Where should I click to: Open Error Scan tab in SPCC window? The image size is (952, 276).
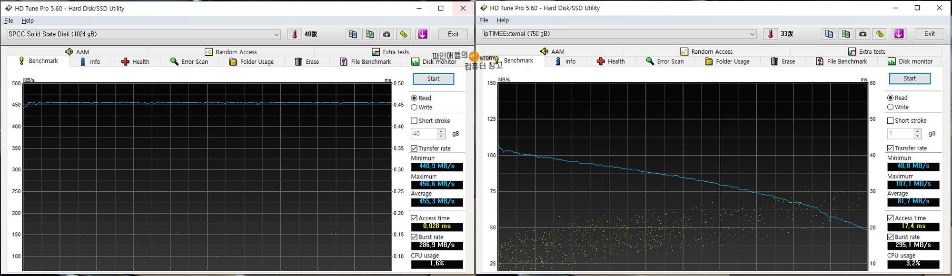click(189, 62)
